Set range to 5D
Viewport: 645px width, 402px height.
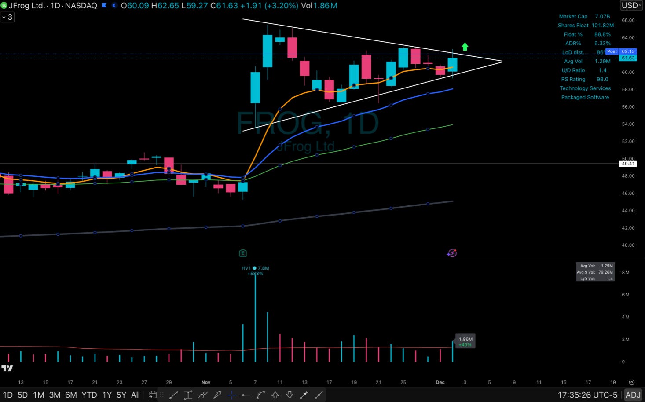pyautogui.click(x=22, y=395)
